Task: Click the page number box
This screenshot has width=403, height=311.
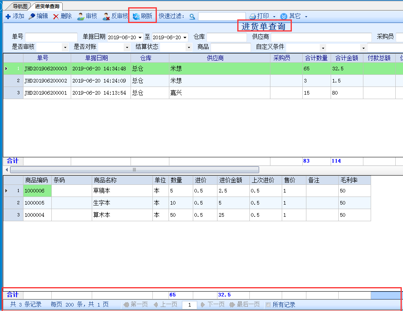Action: (190, 305)
